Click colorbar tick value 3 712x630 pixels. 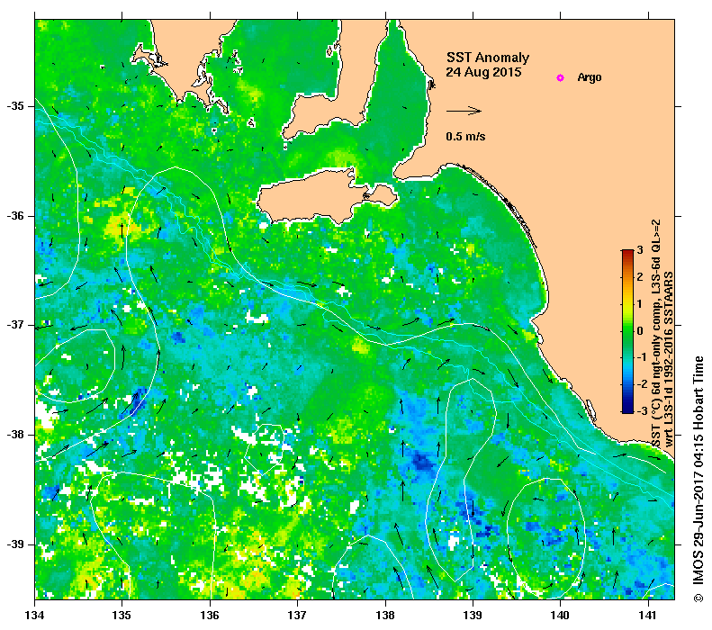point(640,250)
